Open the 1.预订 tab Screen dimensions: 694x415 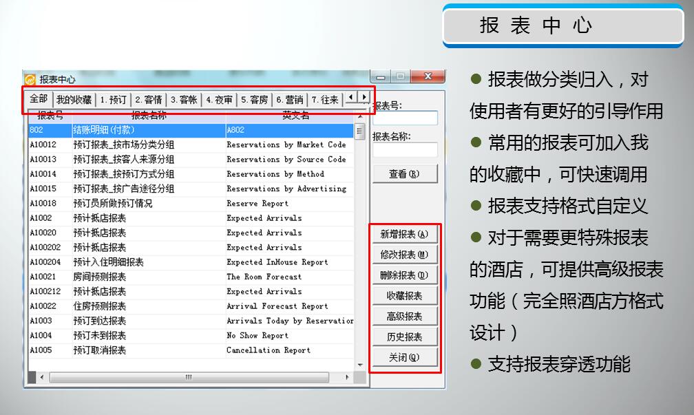tap(113, 100)
